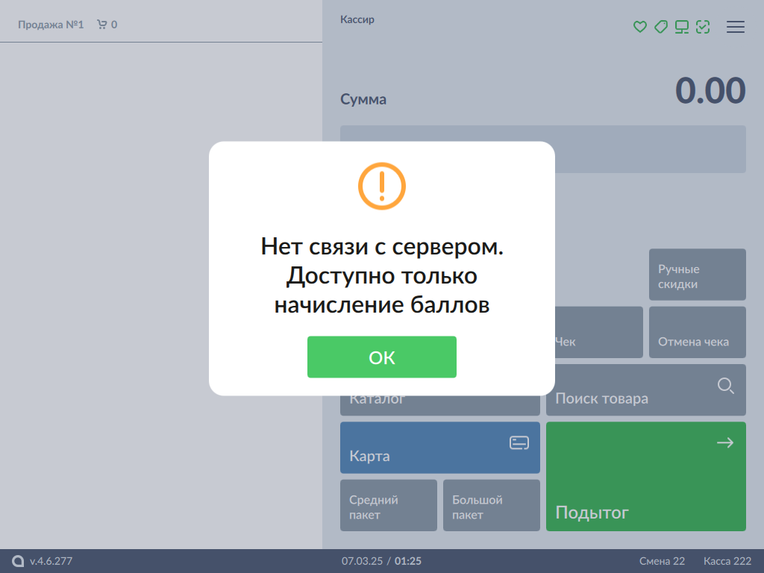The width and height of the screenshot is (764, 573).
Task: Click the shopping cart icon in header
Action: (x=102, y=25)
